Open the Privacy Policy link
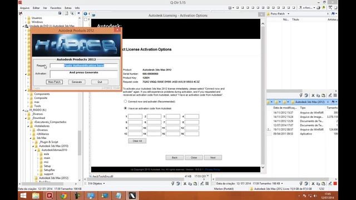This screenshot has width=356, height=200. click(212, 169)
